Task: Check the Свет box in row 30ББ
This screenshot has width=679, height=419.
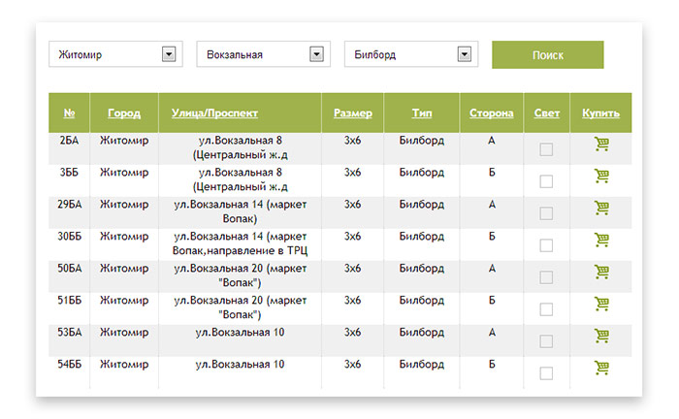Action: tap(547, 245)
